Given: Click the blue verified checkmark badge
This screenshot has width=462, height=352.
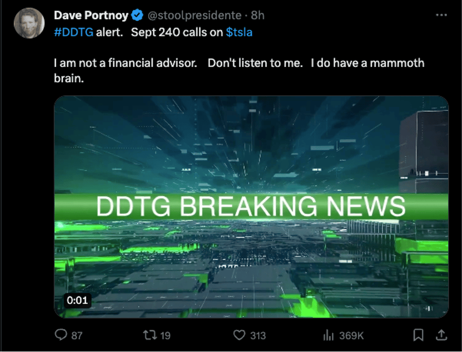Looking at the screenshot, I should point(137,15).
